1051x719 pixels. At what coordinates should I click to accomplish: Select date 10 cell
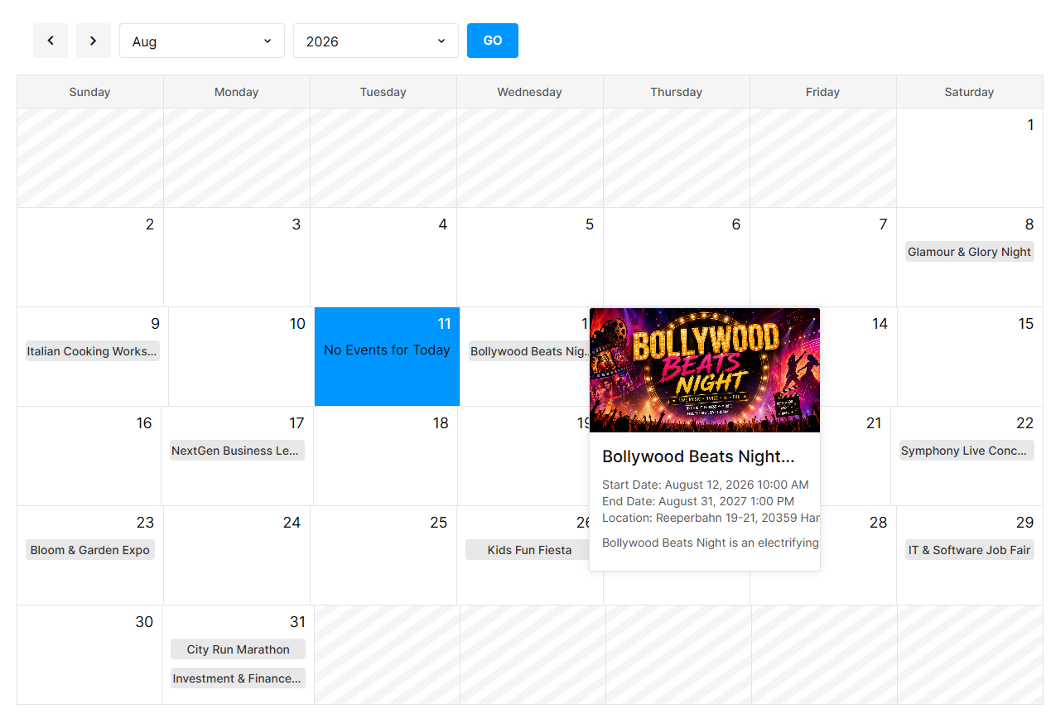[x=241, y=357]
